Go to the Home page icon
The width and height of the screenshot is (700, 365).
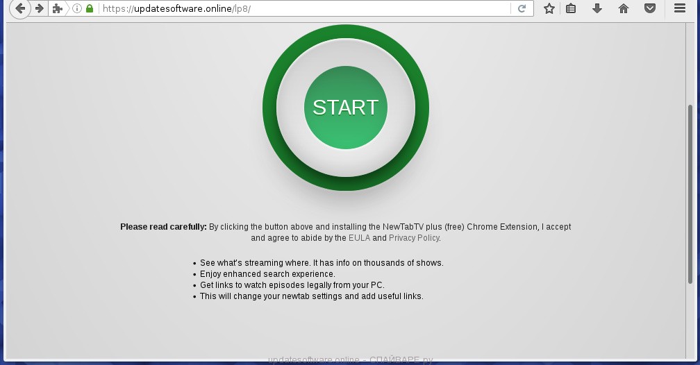pyautogui.click(x=623, y=9)
